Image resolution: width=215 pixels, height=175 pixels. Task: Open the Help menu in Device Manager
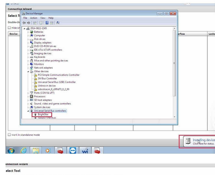point(51,18)
